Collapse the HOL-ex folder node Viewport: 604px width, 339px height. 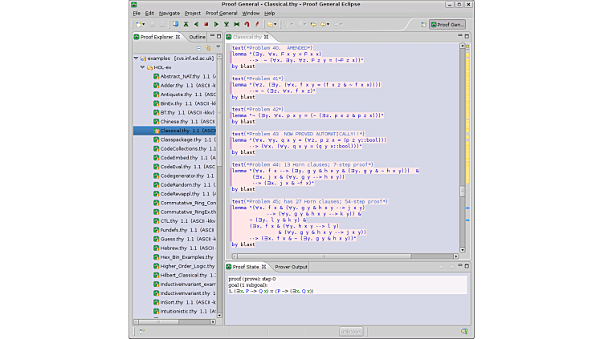point(142,67)
